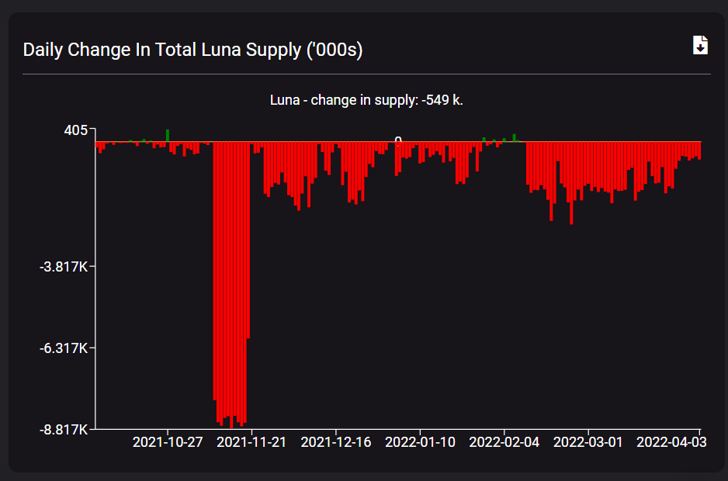Image resolution: width=728 pixels, height=481 pixels.
Task: Click the -3.817K y-axis label
Action: (64, 267)
